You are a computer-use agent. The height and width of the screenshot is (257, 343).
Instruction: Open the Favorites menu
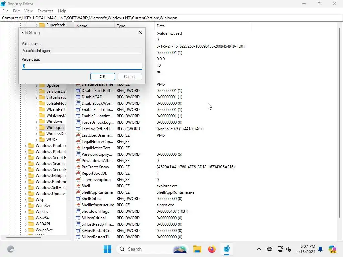click(x=45, y=11)
